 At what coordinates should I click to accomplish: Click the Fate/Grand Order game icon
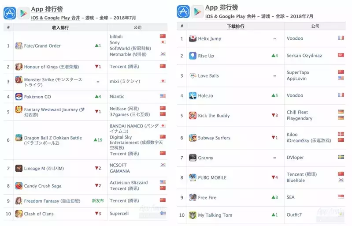(x=19, y=45)
